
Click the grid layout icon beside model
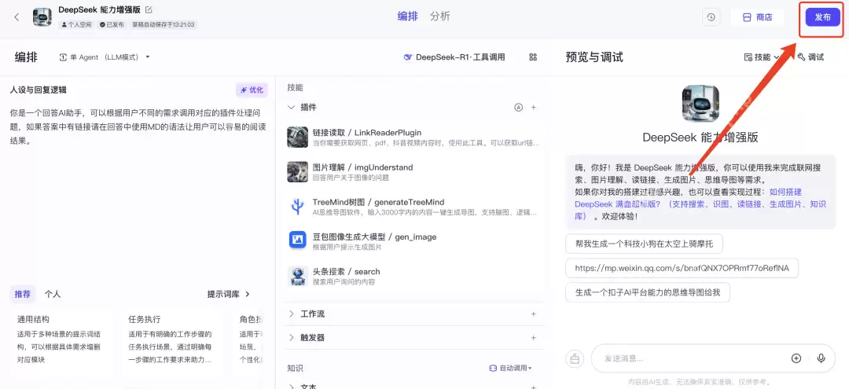point(533,57)
